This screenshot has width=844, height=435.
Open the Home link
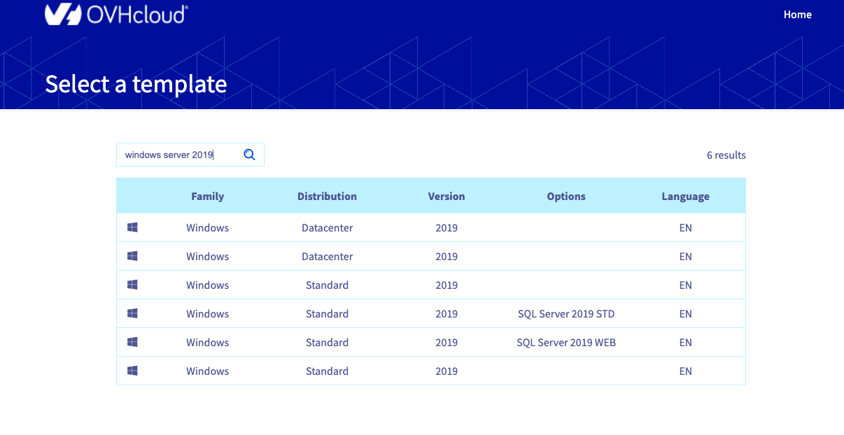[x=798, y=15]
